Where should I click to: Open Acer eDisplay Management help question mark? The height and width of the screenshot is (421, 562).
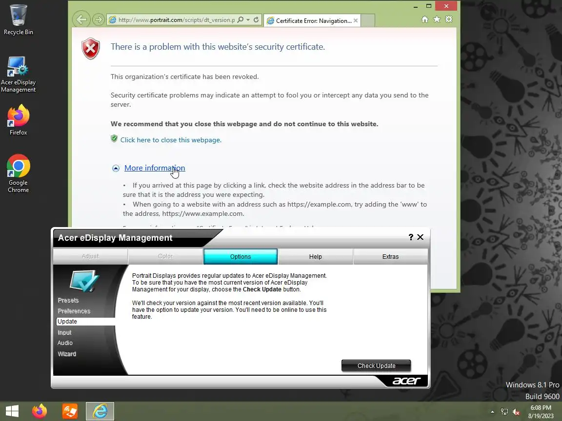coord(411,237)
